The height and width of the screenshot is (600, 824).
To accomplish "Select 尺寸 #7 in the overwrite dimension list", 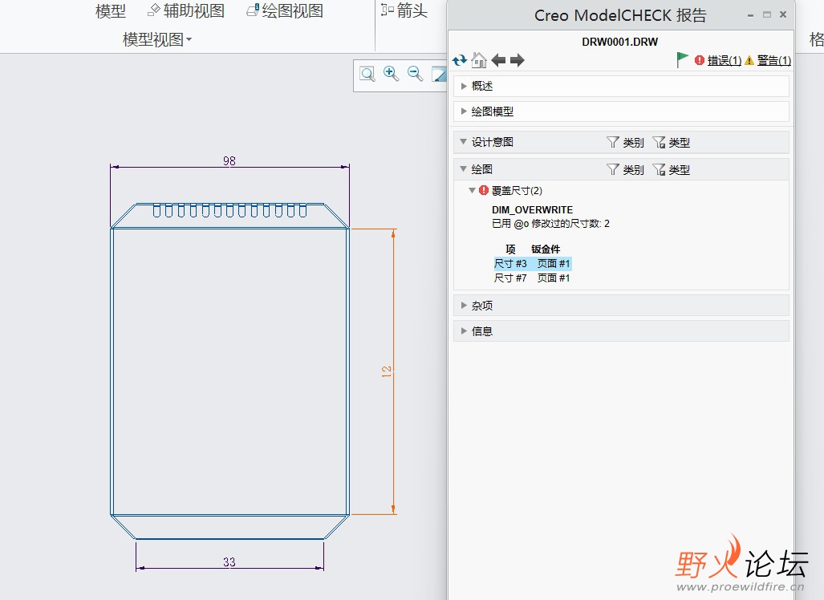I will tap(511, 278).
